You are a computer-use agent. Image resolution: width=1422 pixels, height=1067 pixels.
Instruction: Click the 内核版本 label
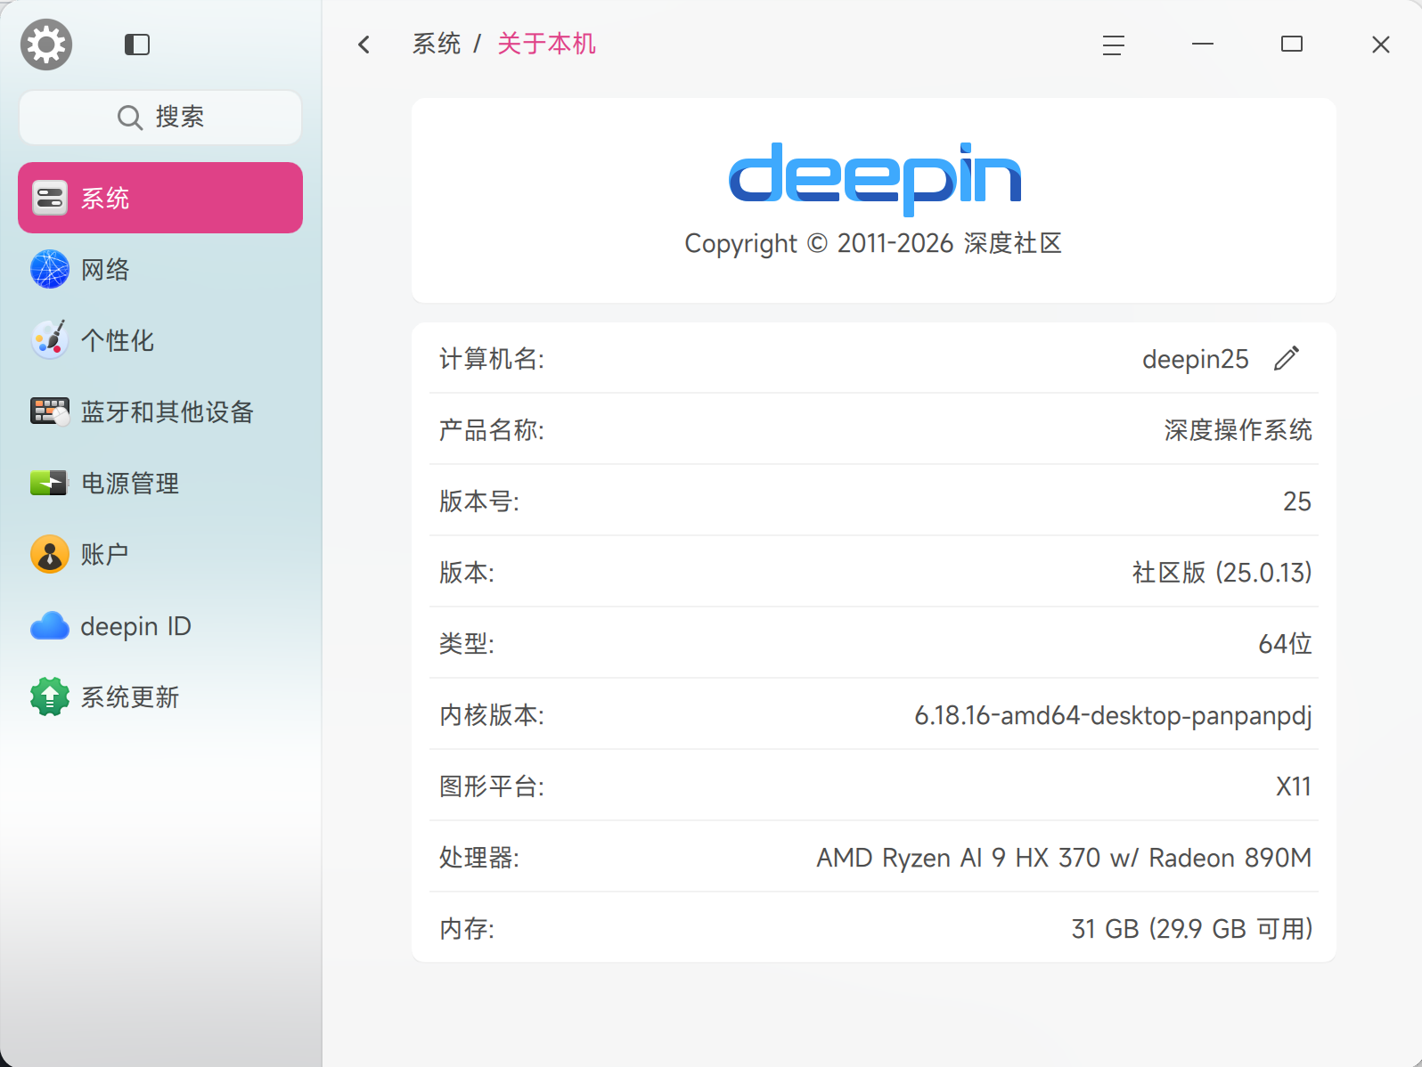pyautogui.click(x=492, y=715)
